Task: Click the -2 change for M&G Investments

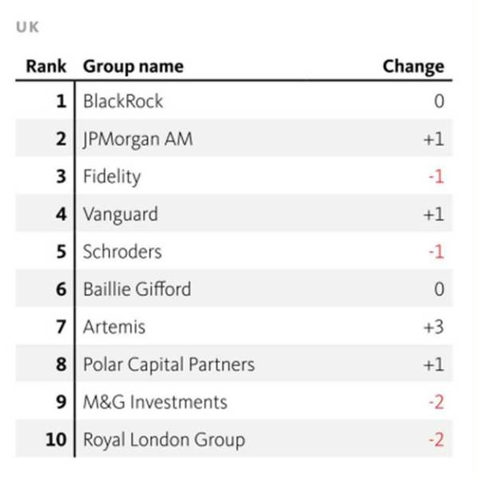Action: coord(437,402)
